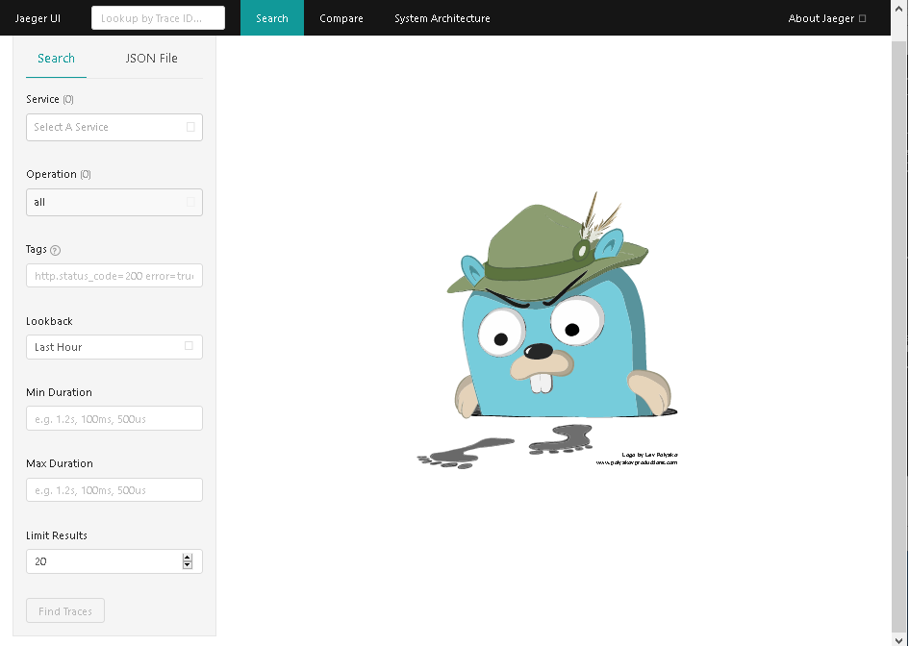This screenshot has height=646, width=909.
Task: Open the Lookback 'Last Hour' dropdown
Action: [x=114, y=347]
